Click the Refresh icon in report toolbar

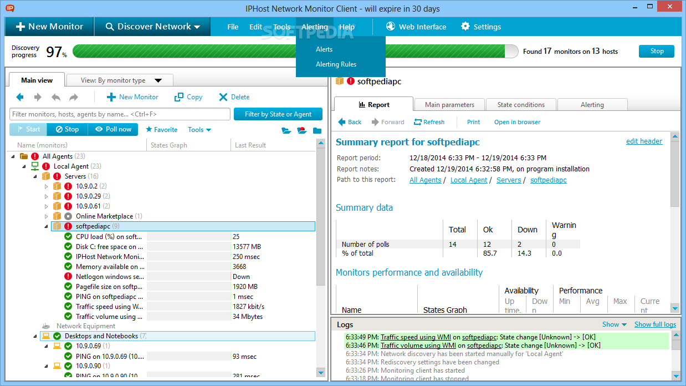point(417,122)
